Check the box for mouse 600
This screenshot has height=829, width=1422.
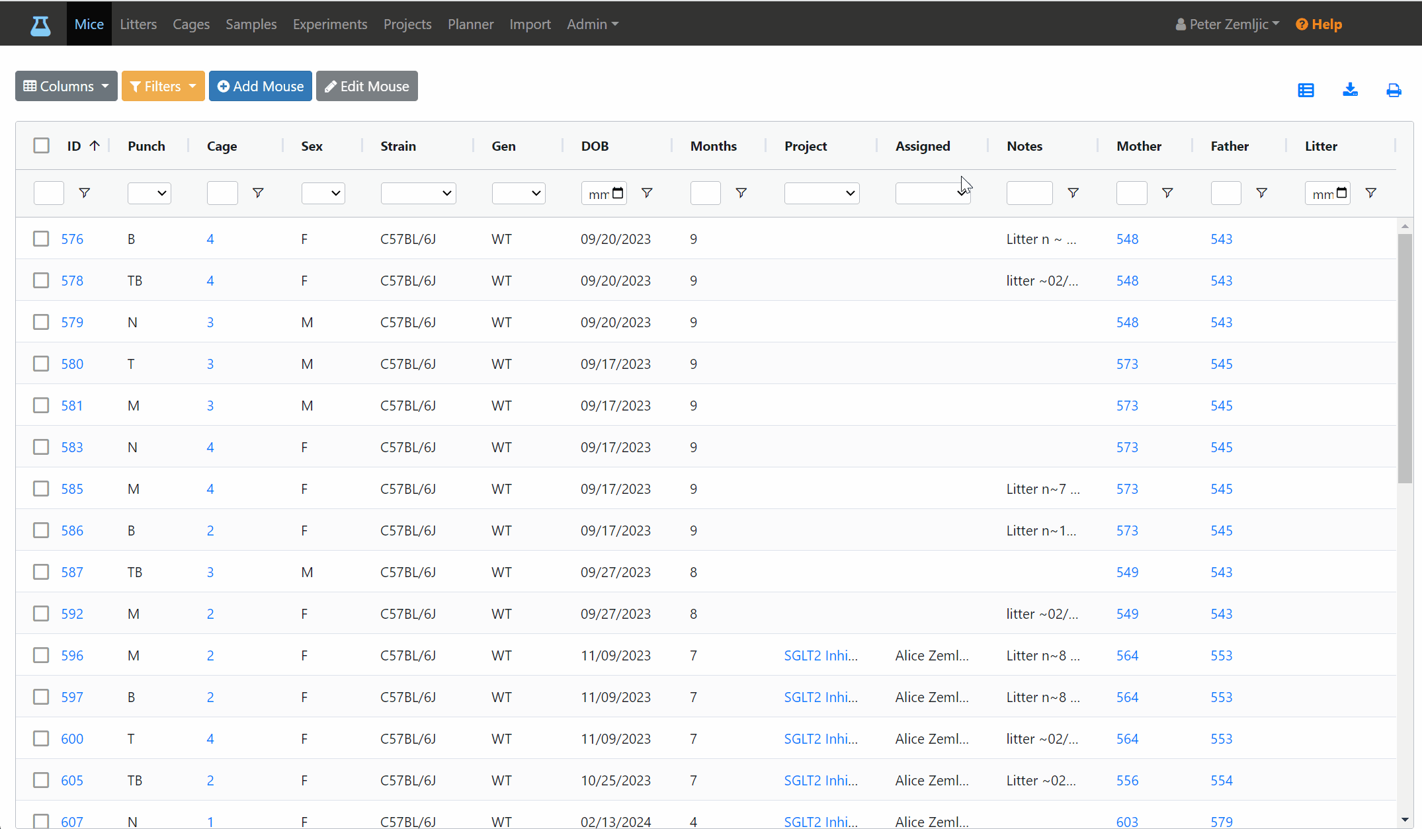click(x=41, y=738)
